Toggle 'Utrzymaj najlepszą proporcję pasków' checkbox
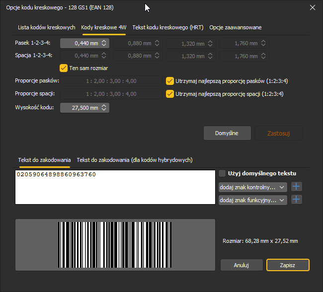This screenshot has width=323, height=292. click(x=170, y=81)
